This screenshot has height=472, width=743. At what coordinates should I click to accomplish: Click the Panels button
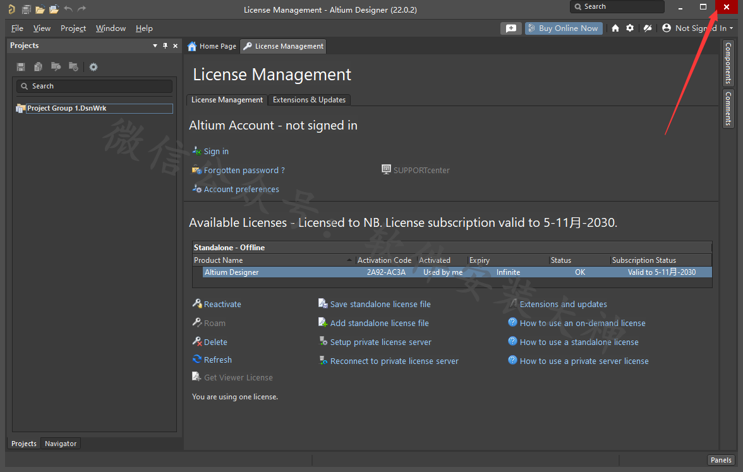(721, 460)
